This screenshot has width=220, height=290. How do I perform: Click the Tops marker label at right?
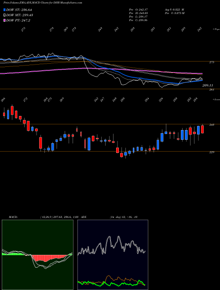[216, 29]
